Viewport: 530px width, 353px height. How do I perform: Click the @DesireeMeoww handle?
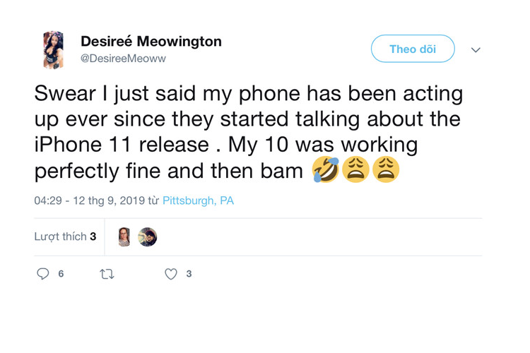[123, 59]
